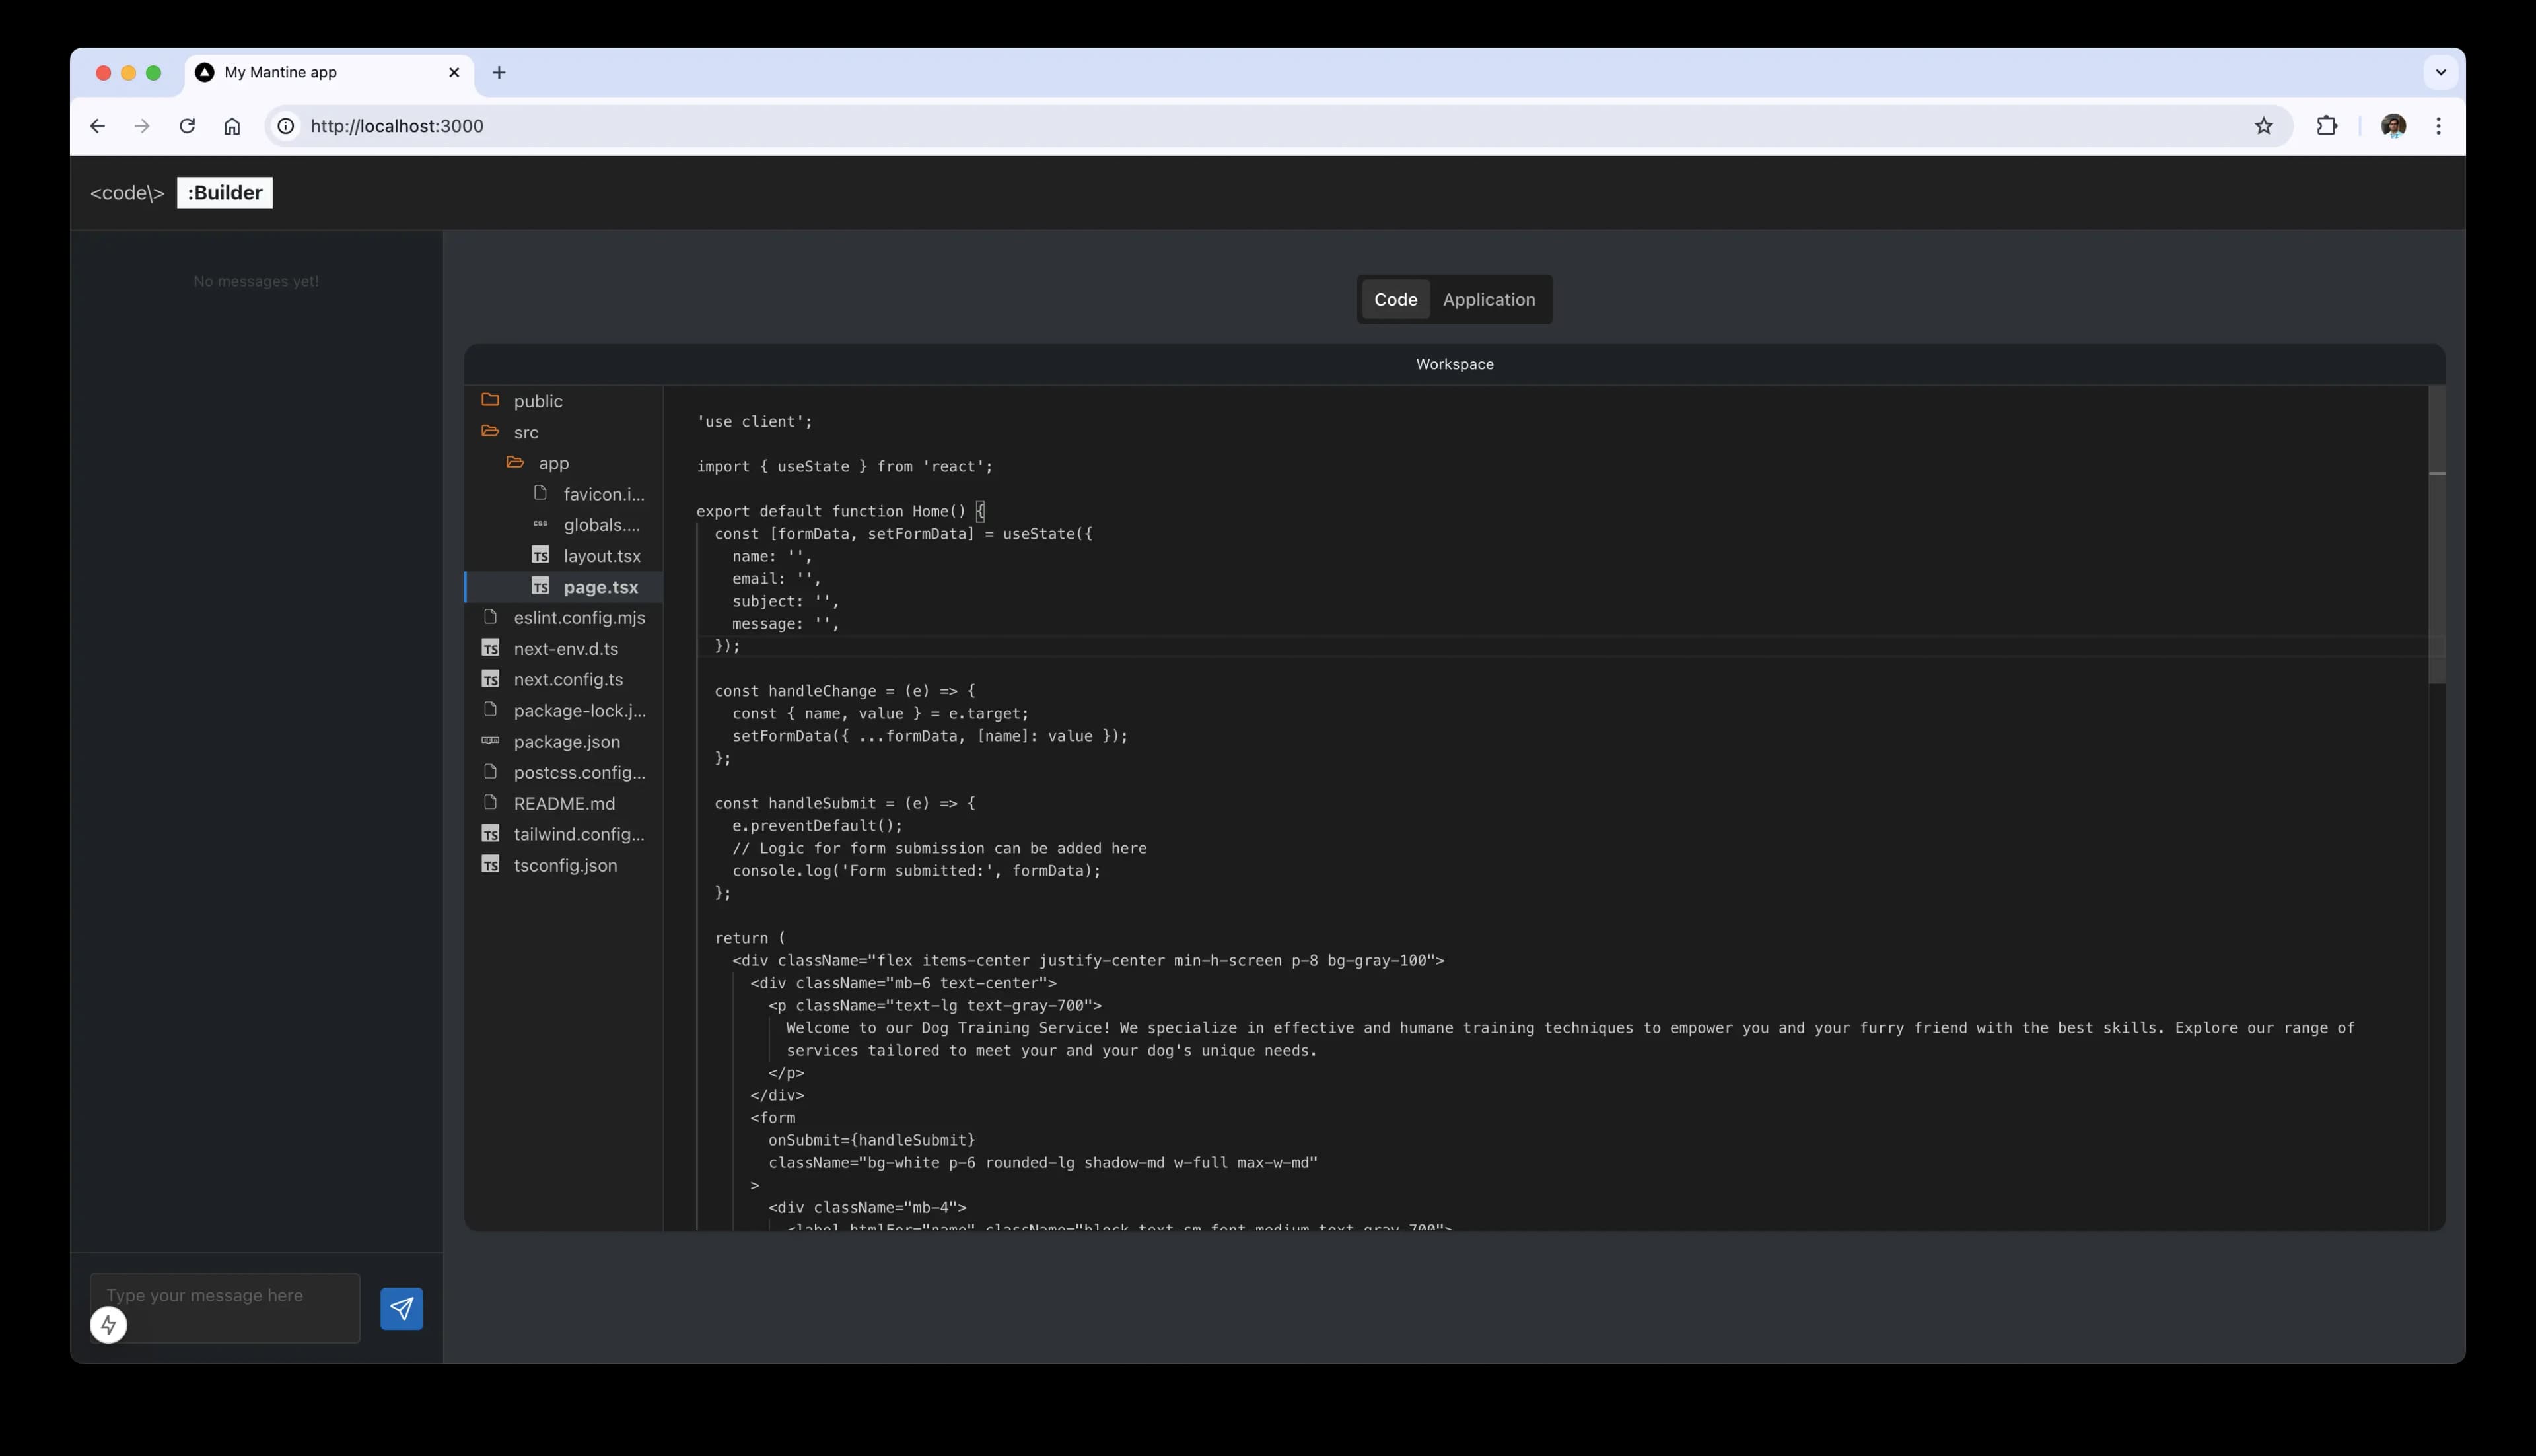Screen dimensions: 2536x1456
Task: Open the browser home page
Action: (x=232, y=126)
